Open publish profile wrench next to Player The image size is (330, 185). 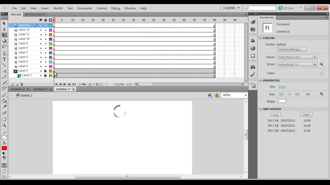tap(321, 64)
